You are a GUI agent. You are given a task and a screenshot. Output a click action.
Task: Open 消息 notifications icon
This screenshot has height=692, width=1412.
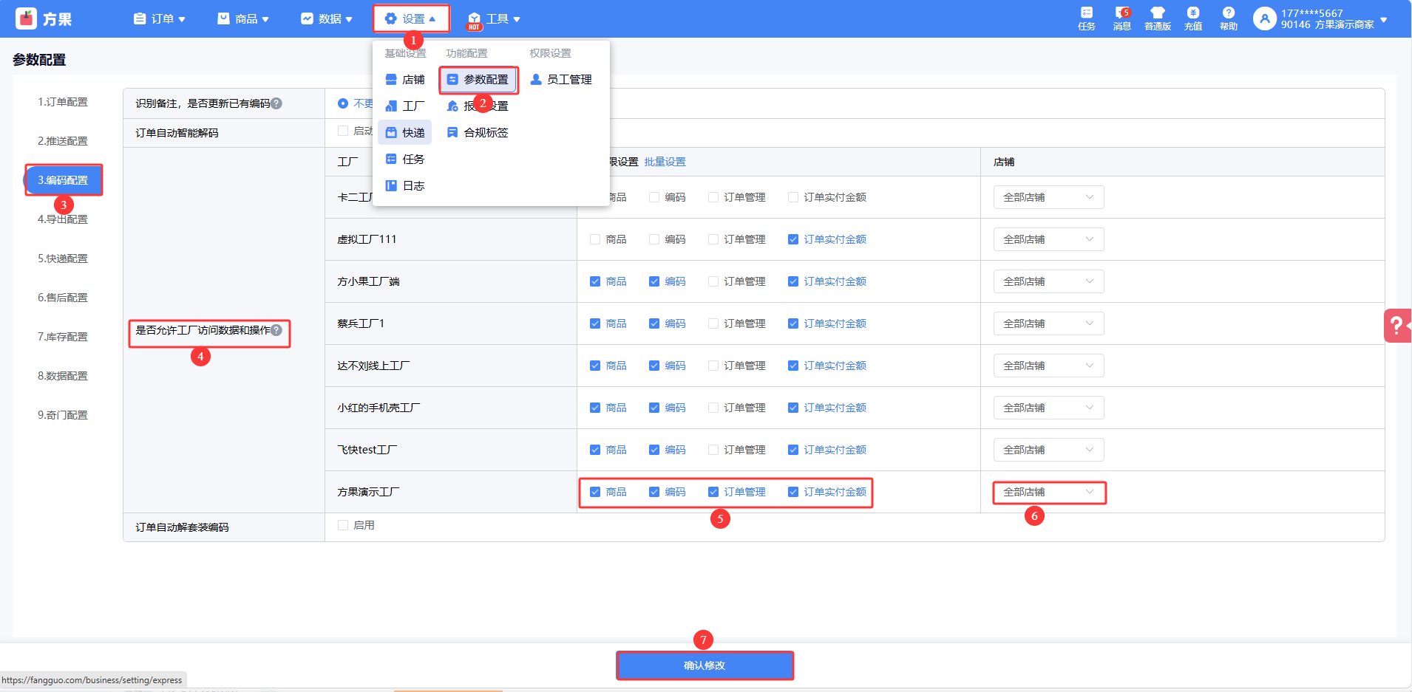pyautogui.click(x=1121, y=18)
